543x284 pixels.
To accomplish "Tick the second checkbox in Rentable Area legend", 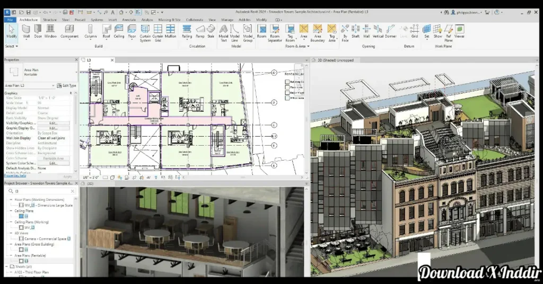I will (x=287, y=87).
